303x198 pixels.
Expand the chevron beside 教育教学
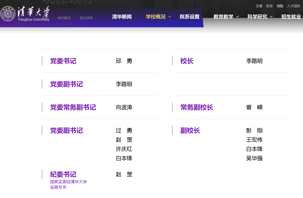click(x=237, y=17)
